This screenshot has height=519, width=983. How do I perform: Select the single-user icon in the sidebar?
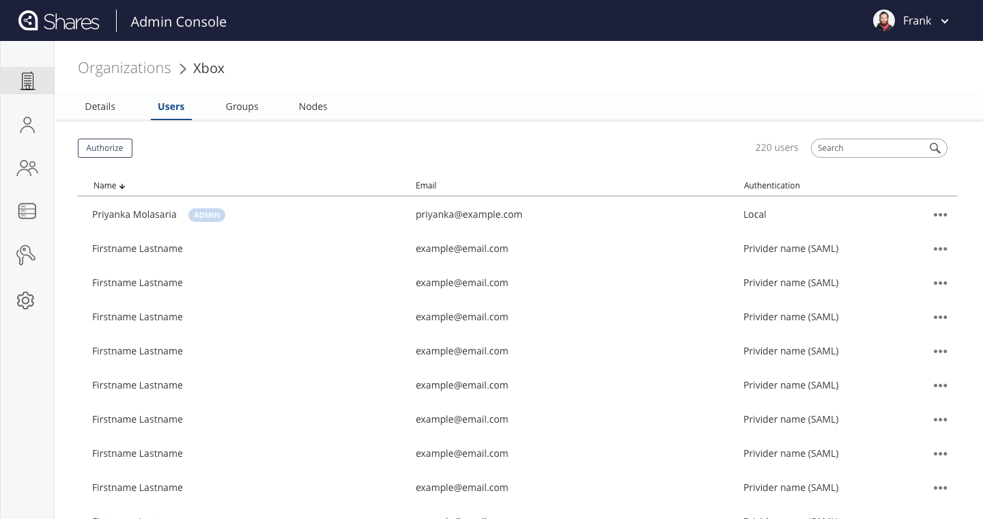tap(27, 124)
